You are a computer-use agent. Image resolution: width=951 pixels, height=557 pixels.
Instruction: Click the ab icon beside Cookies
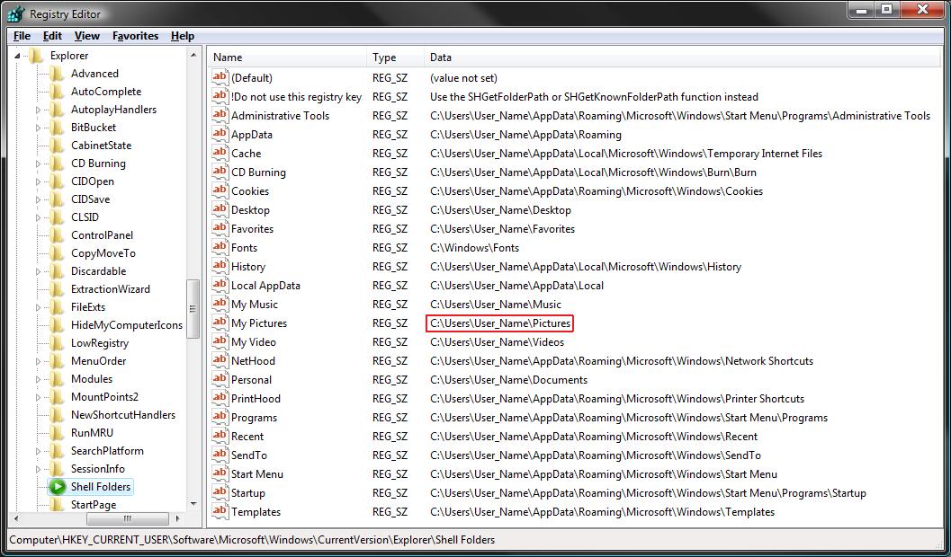tap(220, 190)
